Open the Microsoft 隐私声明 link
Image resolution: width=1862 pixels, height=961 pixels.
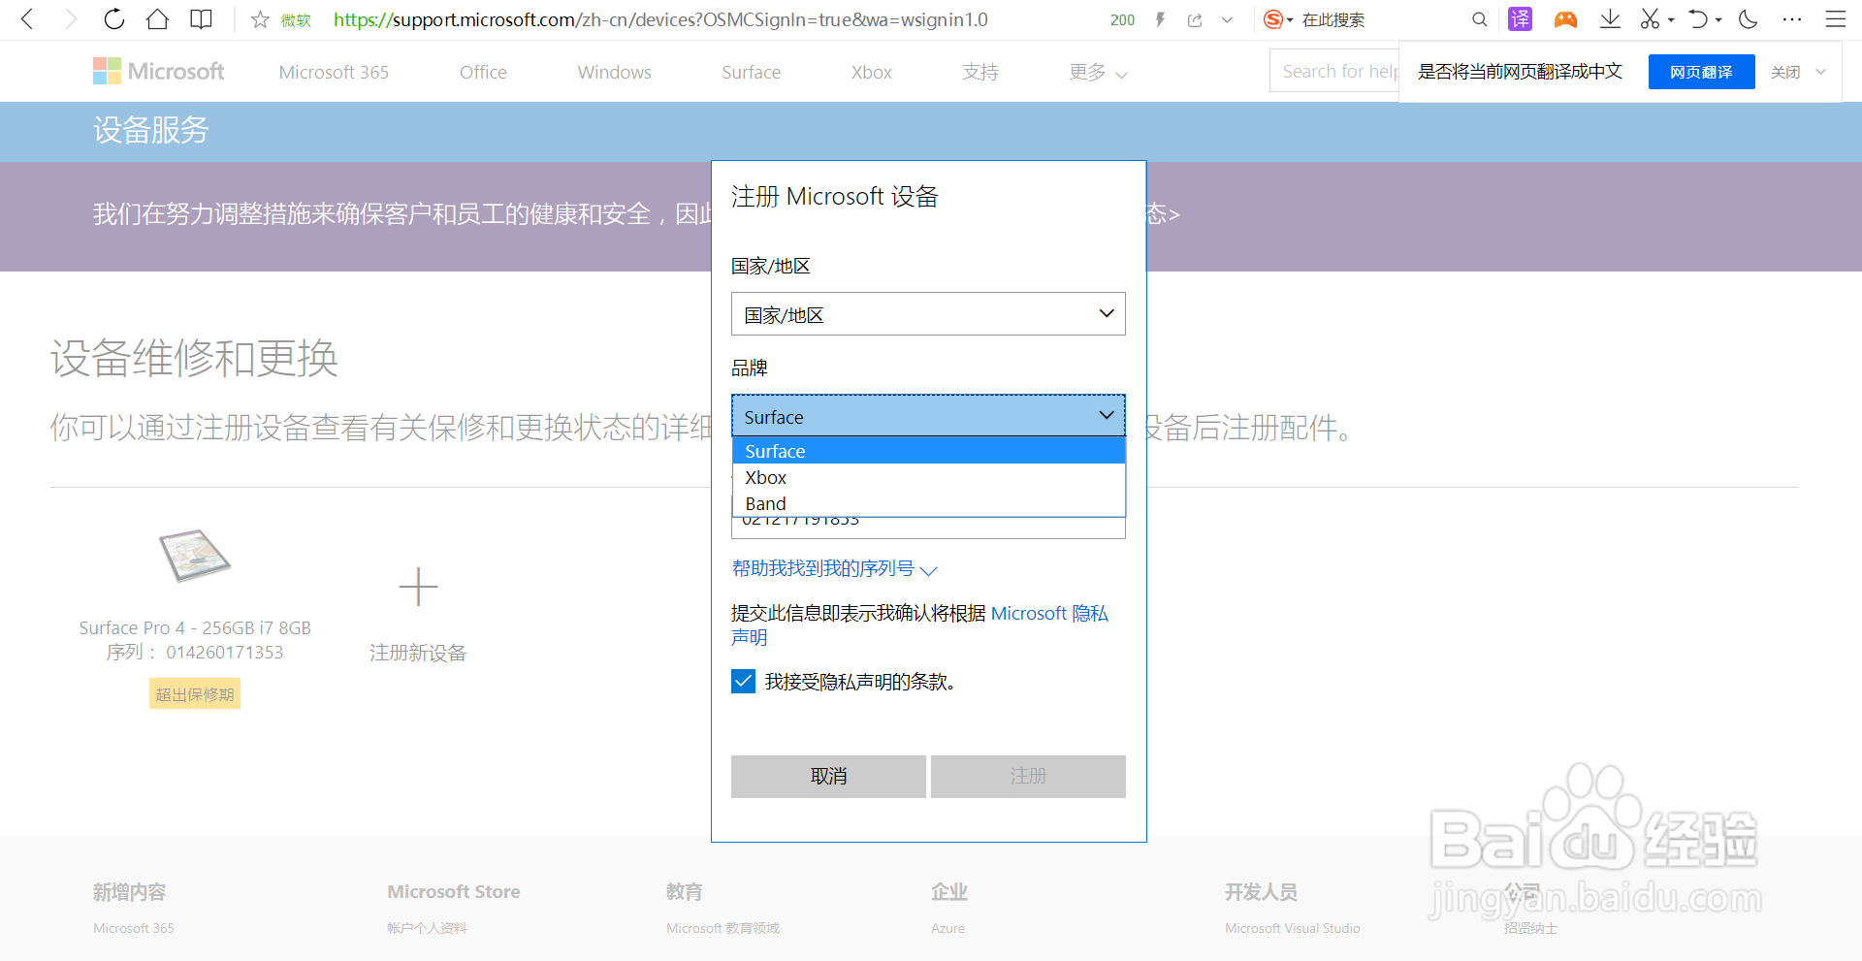coord(1049,613)
